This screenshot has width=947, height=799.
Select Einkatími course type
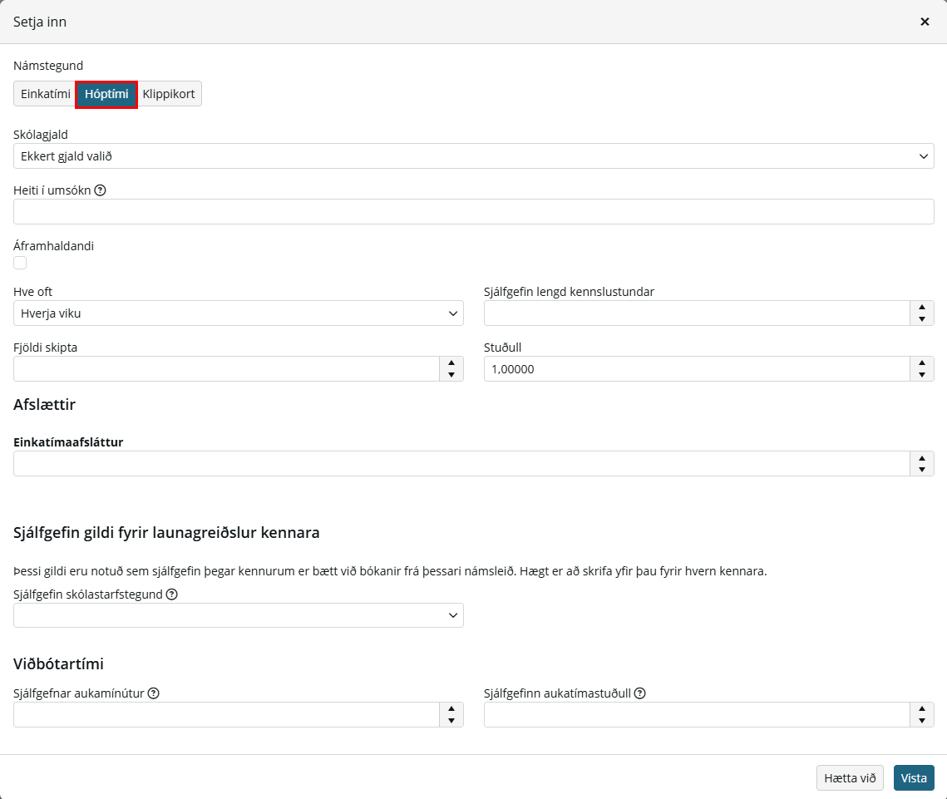[45, 94]
